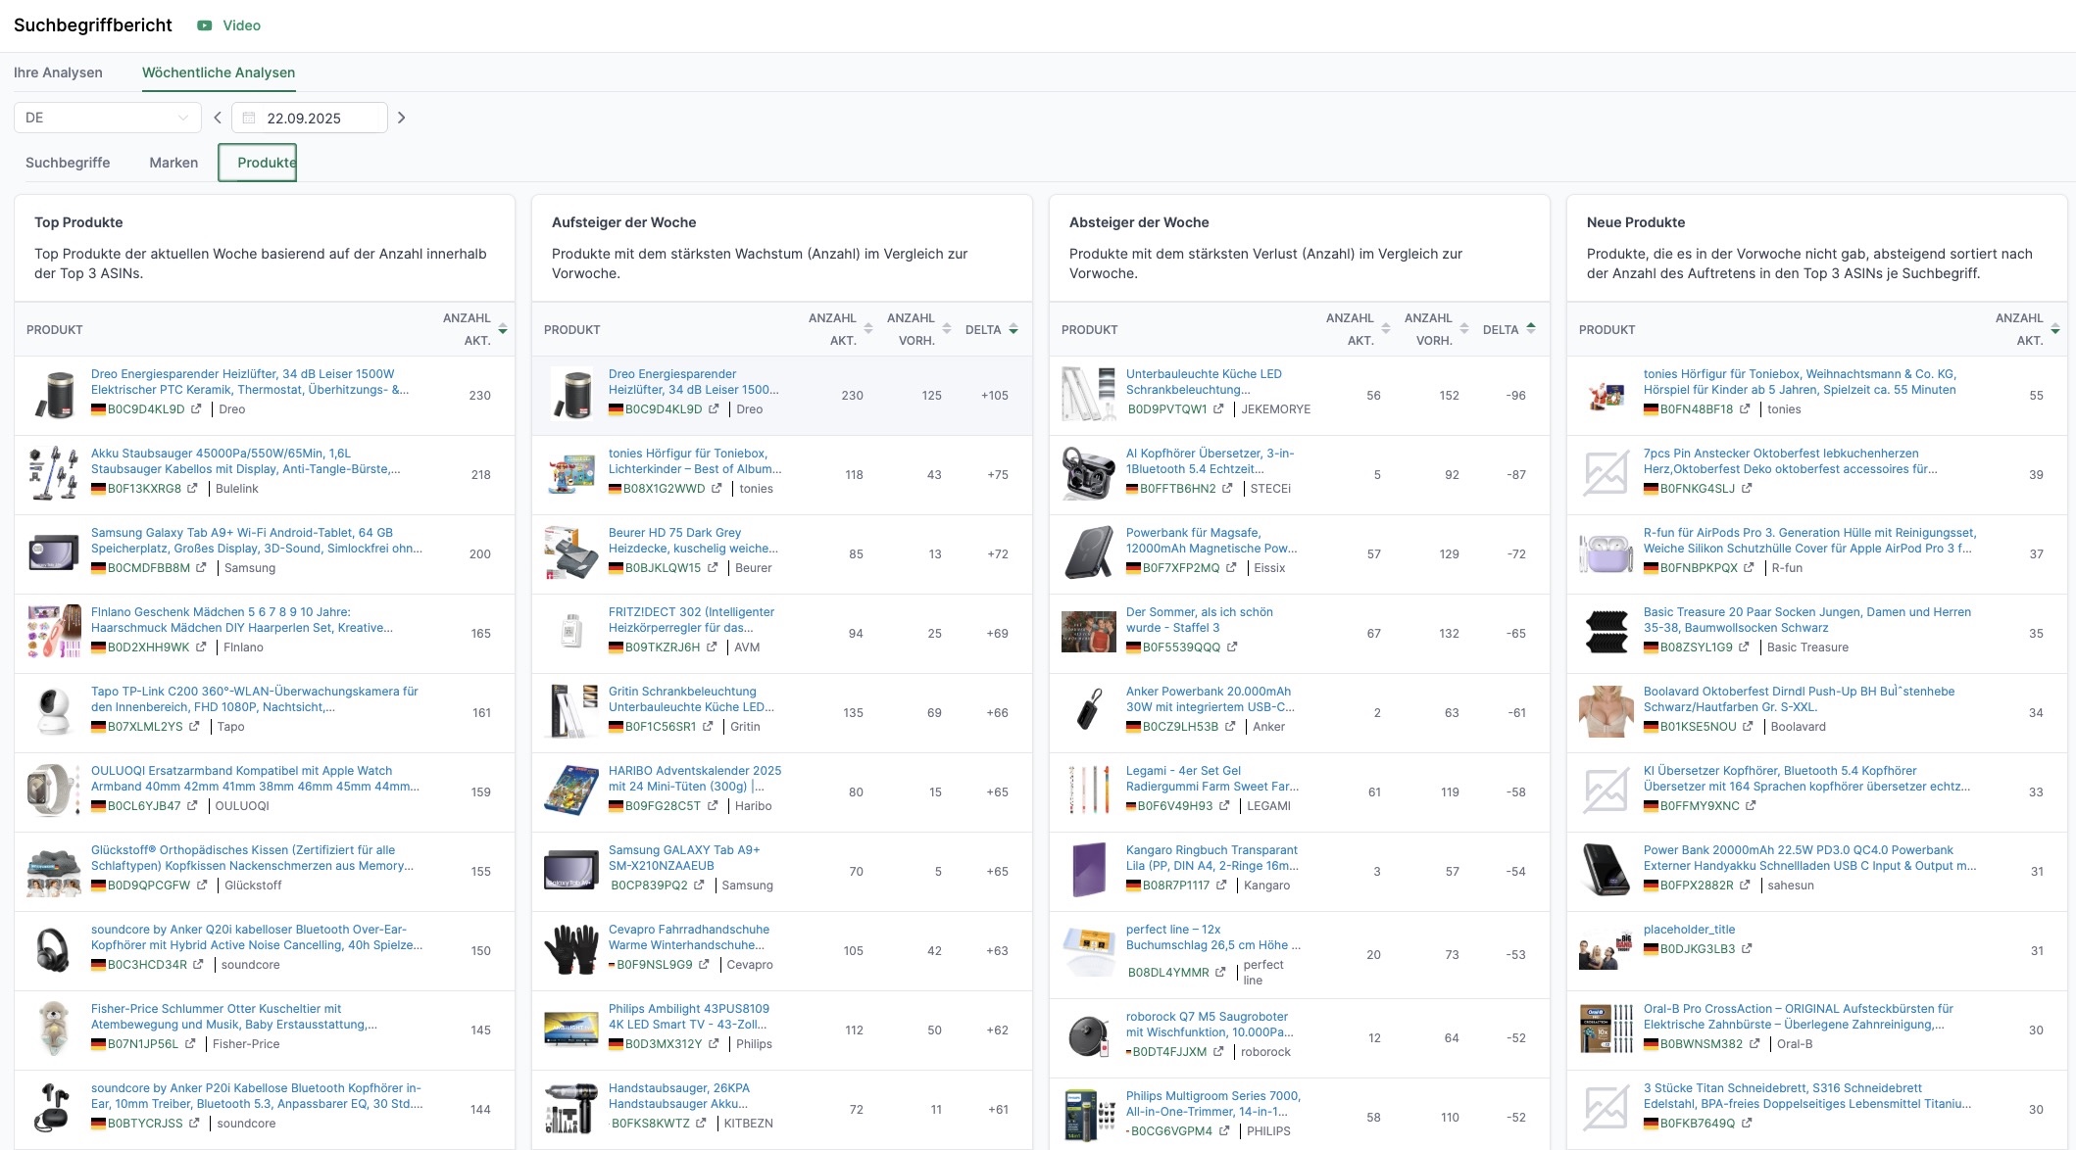Click Samsung Galaxy Tab A9+ thumbnail in Top Produkte
This screenshot has width=2076, height=1150.
coord(54,553)
